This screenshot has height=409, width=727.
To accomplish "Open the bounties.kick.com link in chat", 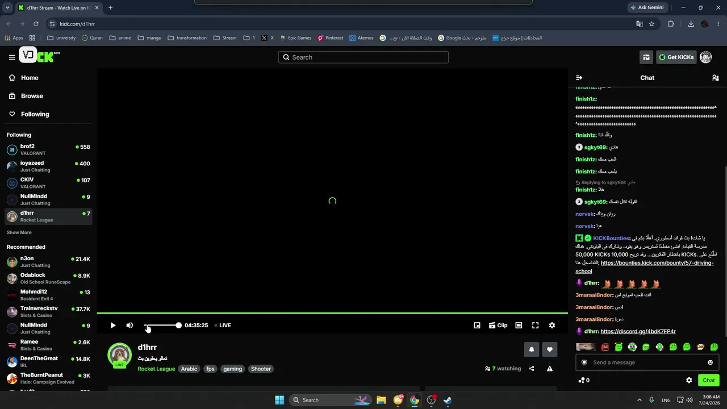I will [645, 267].
